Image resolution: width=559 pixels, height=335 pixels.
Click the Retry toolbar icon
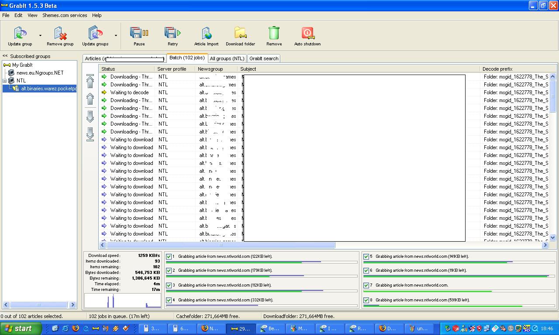[x=173, y=34]
